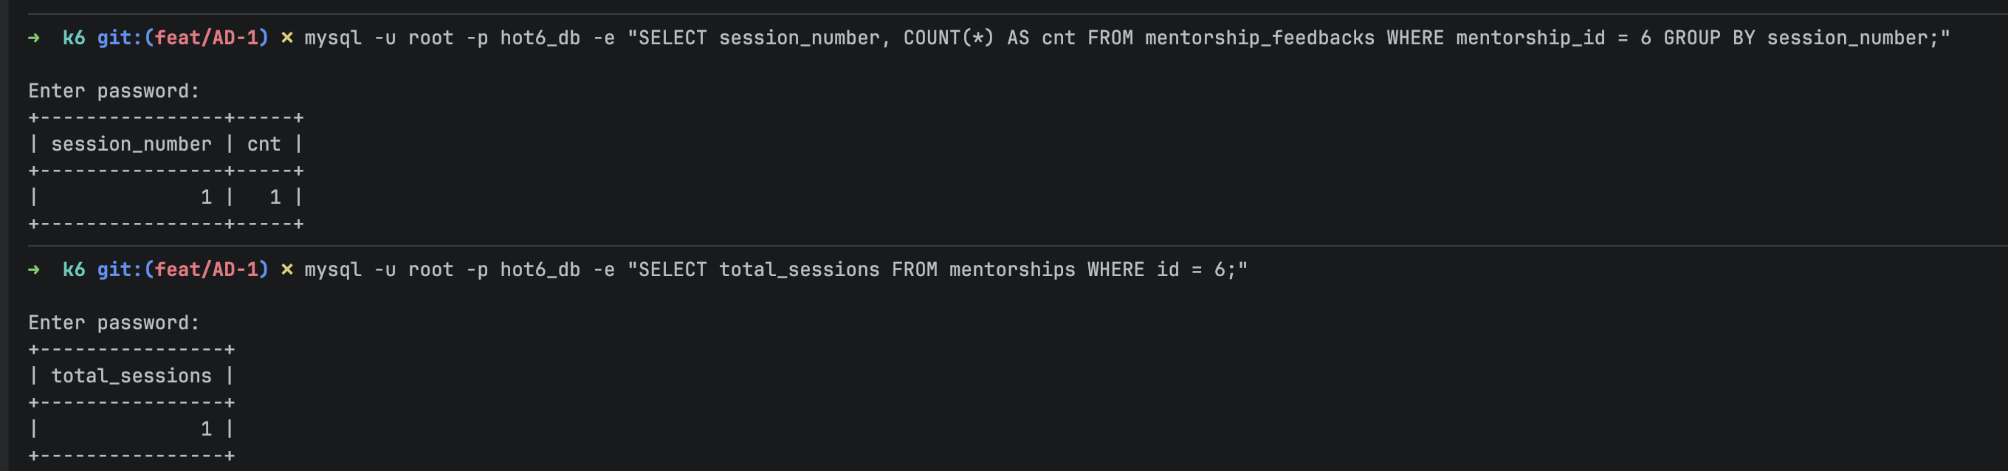
Task: Click the cnt column header
Action: (x=264, y=144)
